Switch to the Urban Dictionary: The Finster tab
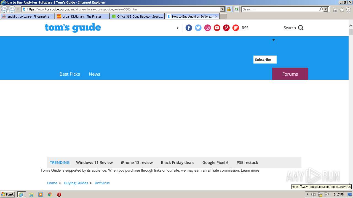353x198 pixels. pyautogui.click(x=82, y=16)
